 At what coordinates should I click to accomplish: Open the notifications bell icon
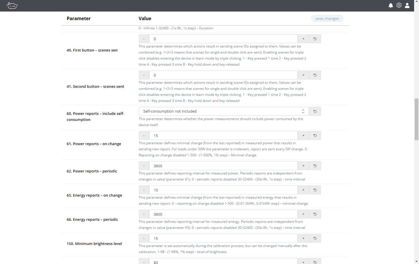(x=391, y=5)
